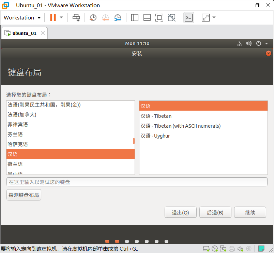
Task: Toggle the thumbnail bar view
Action: [147, 17]
